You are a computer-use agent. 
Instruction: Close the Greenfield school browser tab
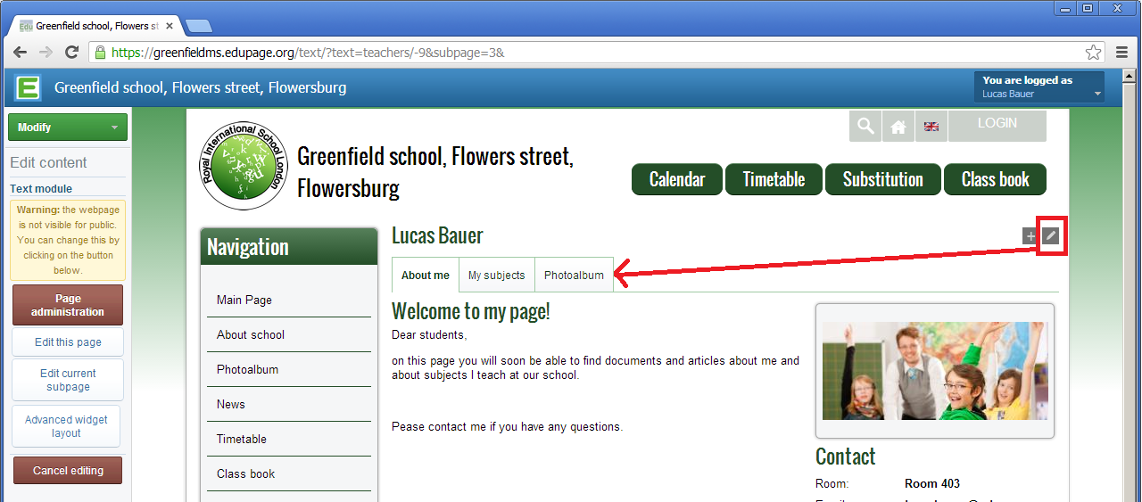170,26
